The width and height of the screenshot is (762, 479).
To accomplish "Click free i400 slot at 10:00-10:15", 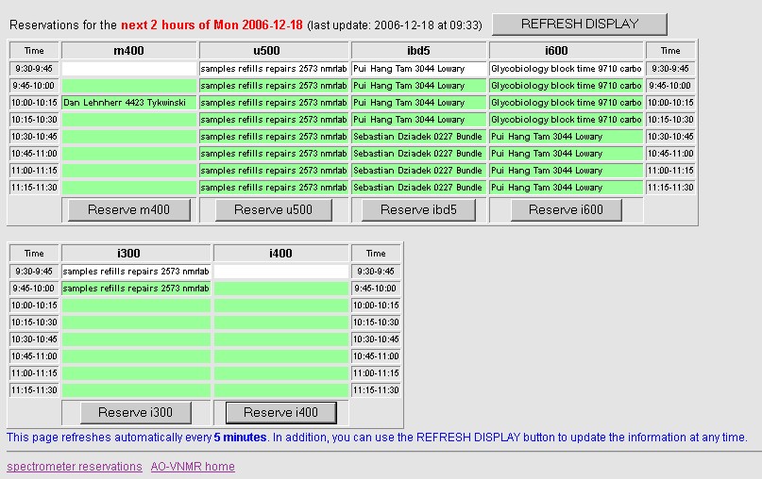I will [280, 306].
